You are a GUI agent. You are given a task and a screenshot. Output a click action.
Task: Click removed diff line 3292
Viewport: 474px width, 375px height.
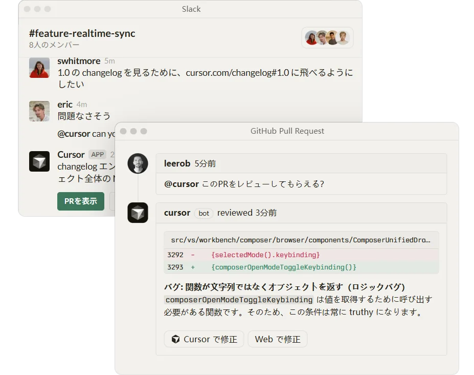(x=301, y=255)
